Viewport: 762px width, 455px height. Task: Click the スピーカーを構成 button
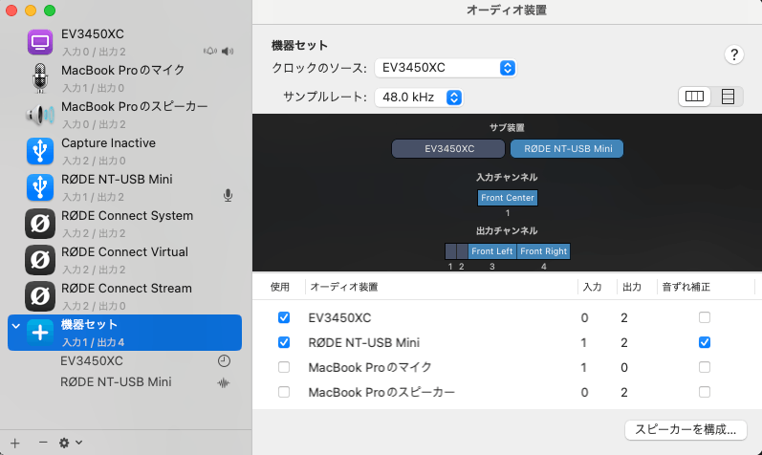pos(686,430)
